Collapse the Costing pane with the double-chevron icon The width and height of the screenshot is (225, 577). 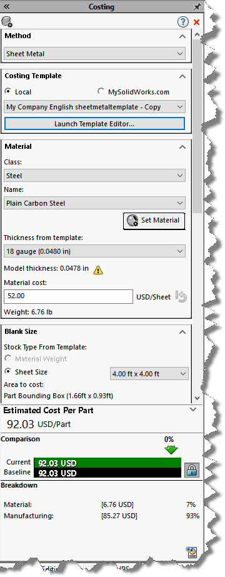pyautogui.click(x=6, y=7)
